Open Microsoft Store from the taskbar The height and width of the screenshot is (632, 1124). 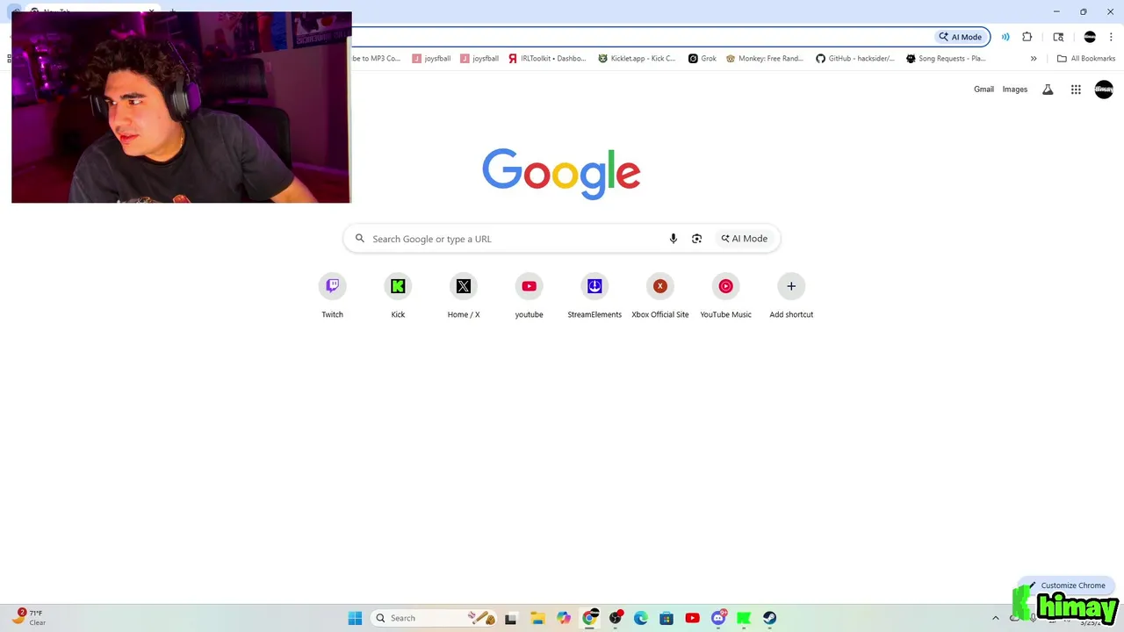(x=666, y=618)
